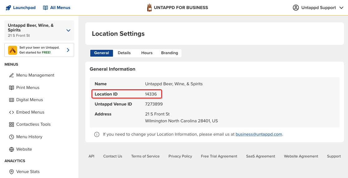Expand the location selector chevron

coord(68,30)
